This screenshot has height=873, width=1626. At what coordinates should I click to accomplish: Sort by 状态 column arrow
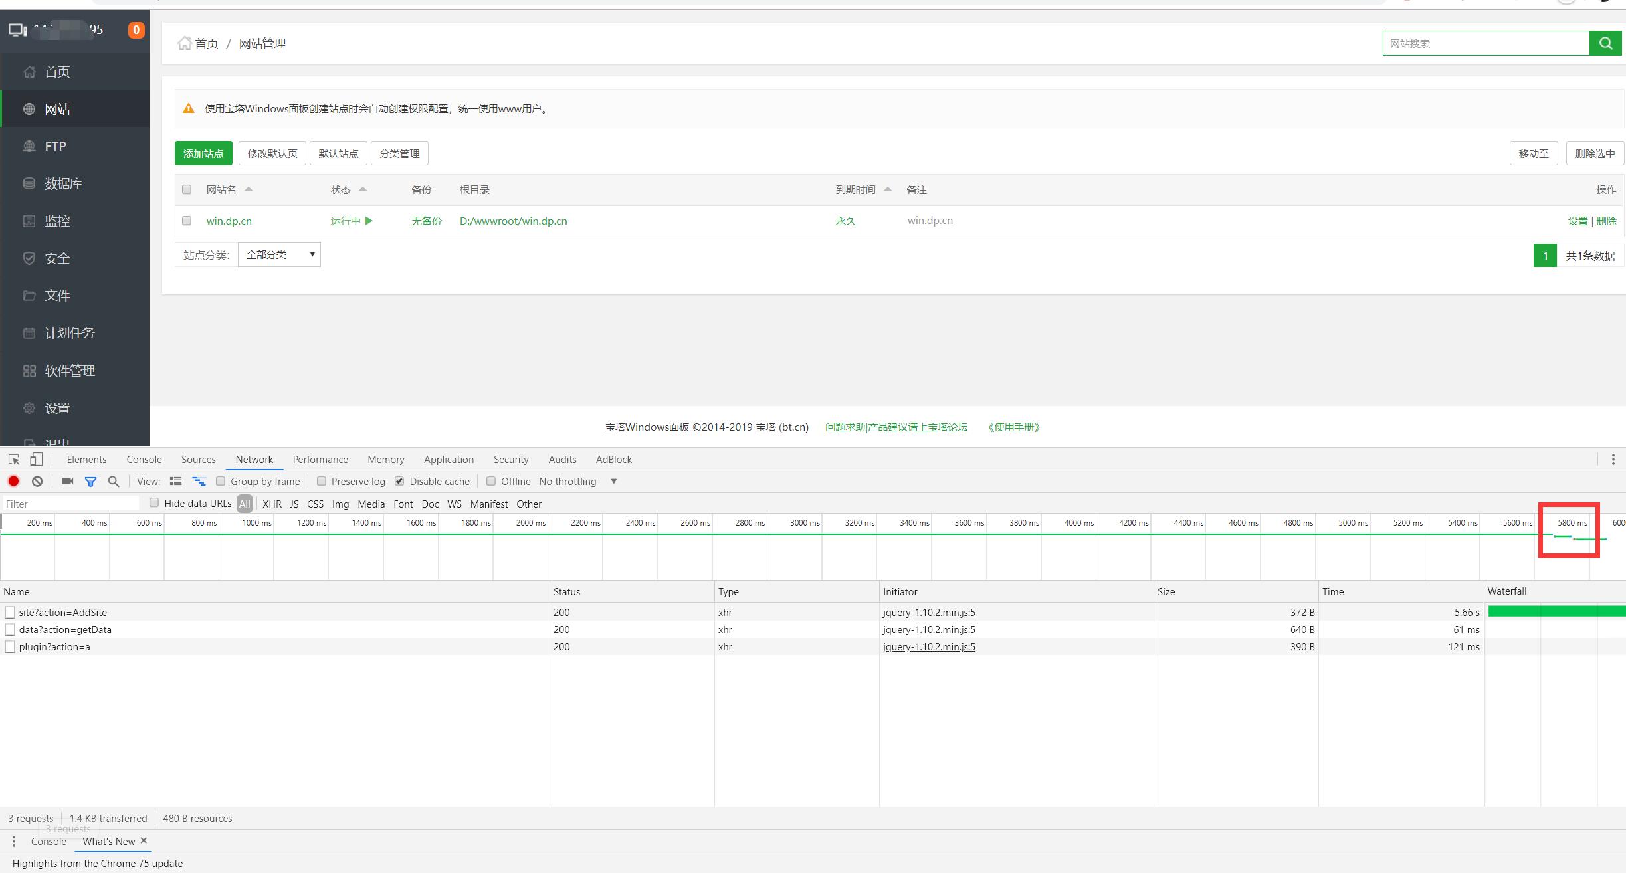363,189
